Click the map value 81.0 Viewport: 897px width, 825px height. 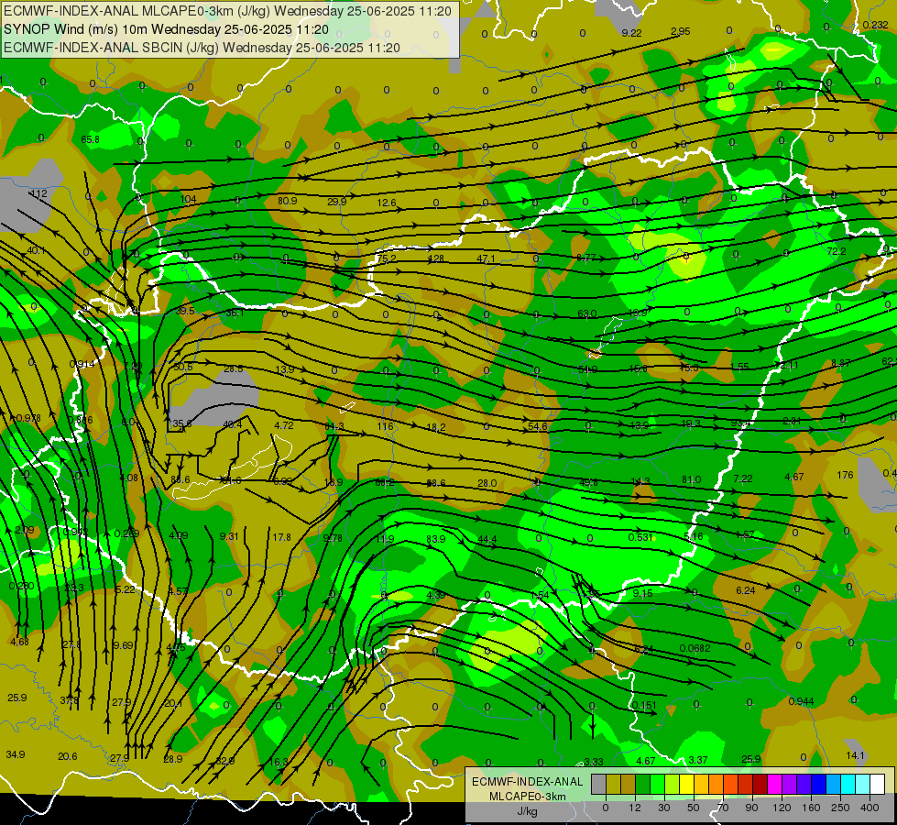tap(691, 479)
